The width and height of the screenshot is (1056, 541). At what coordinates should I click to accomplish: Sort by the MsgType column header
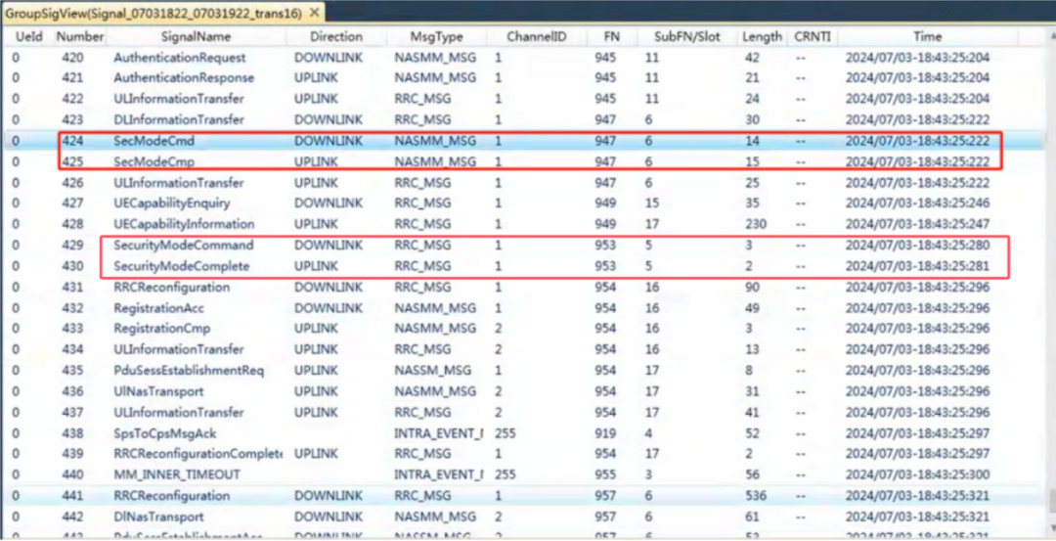point(435,36)
